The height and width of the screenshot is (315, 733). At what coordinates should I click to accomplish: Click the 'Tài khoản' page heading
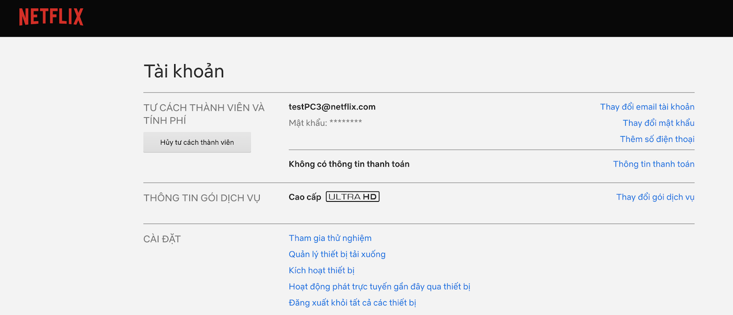point(184,71)
